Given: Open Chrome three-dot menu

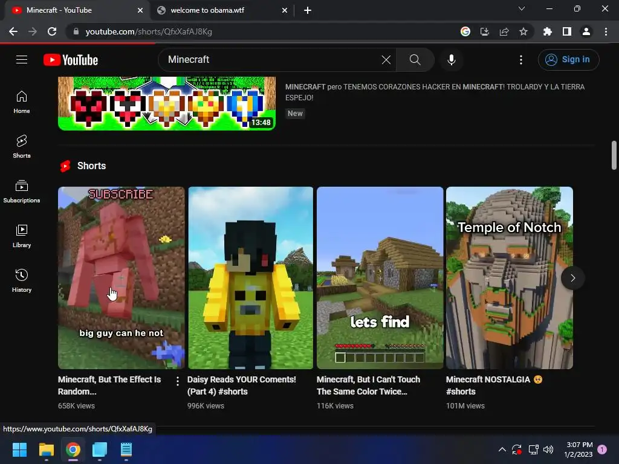Looking at the screenshot, I should 606,31.
